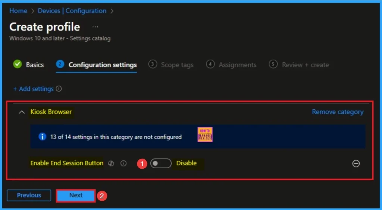Select the Configuration settings tab
This screenshot has height=210, width=382.
tap(102, 65)
